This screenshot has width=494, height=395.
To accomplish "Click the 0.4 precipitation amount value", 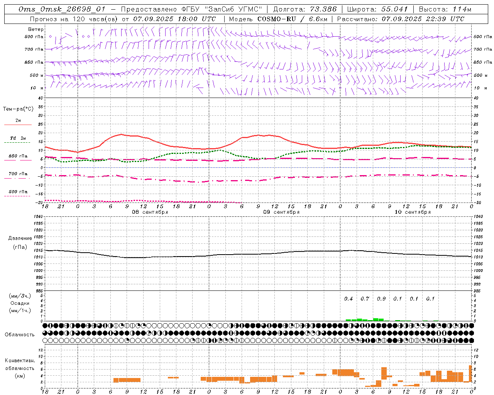I will click(349, 299).
